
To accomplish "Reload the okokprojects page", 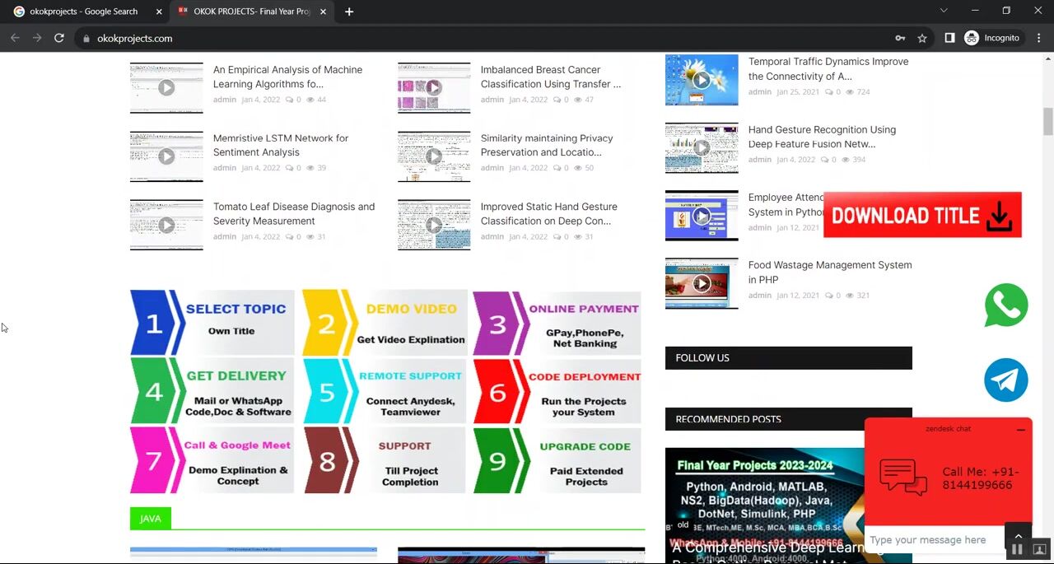I will pos(59,38).
